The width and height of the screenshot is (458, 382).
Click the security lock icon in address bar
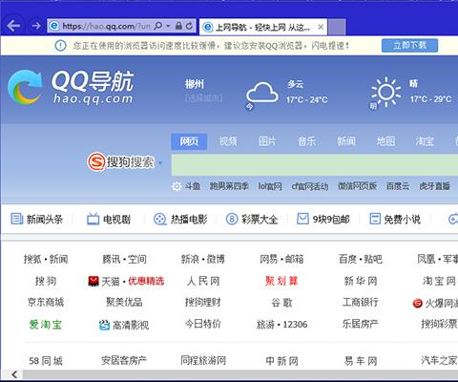pyautogui.click(x=178, y=26)
